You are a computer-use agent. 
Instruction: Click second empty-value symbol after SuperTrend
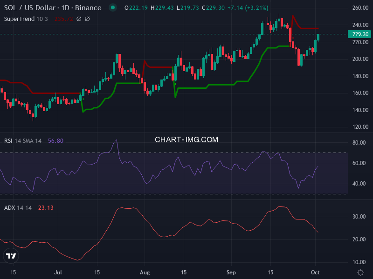(x=87, y=19)
